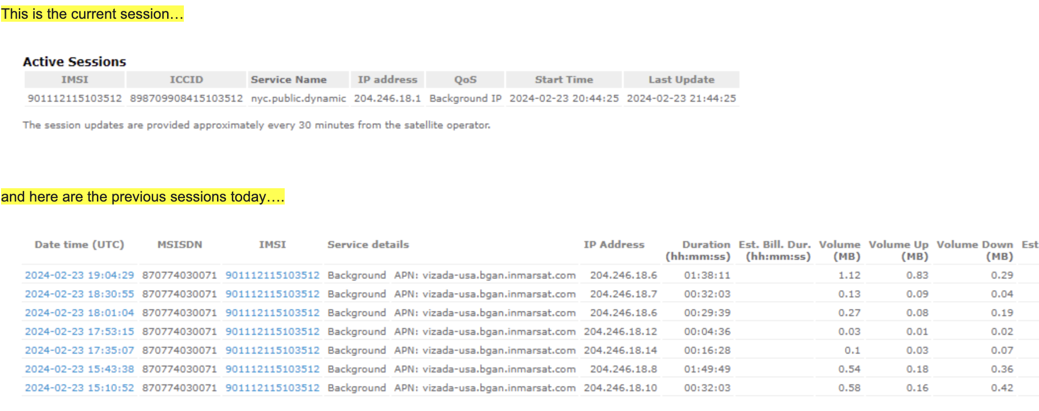Open the 2024-02-23 19:04:29 session link
Screen dimensions: 1039x411
[x=79, y=275]
